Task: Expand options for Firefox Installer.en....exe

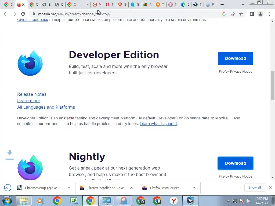Action: point(132,188)
